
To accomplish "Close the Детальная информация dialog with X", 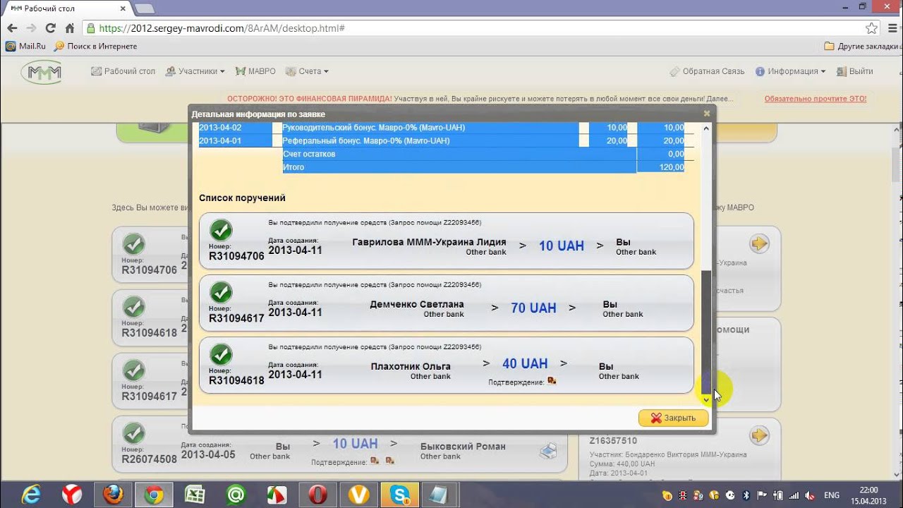I will click(707, 113).
